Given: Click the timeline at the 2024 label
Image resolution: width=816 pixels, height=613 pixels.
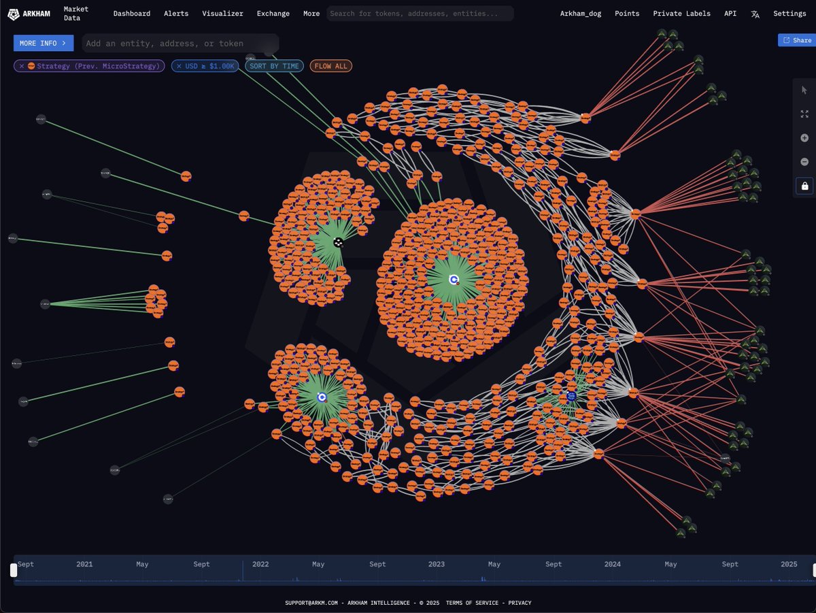Looking at the screenshot, I should point(612,564).
